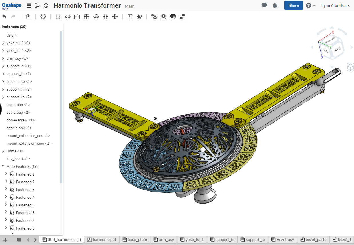Click the Insert parts and assemblies icon
Image resolution: width=354 pixels, height=245 pixels.
coord(28,17)
